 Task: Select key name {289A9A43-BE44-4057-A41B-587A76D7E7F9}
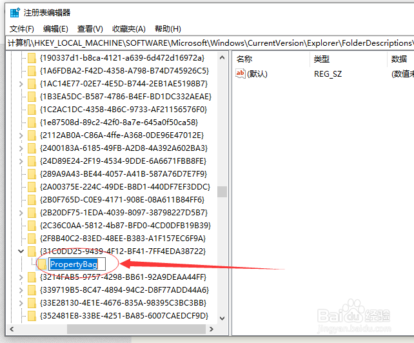pos(123,174)
